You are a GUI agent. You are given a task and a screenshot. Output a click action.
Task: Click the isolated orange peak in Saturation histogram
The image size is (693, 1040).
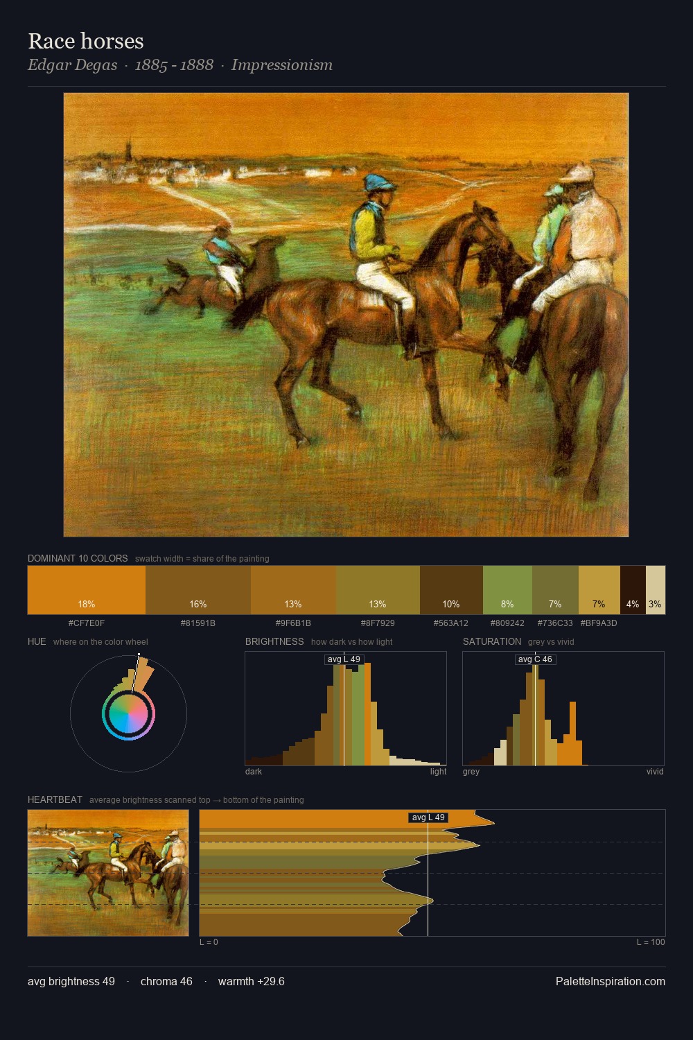tap(573, 734)
